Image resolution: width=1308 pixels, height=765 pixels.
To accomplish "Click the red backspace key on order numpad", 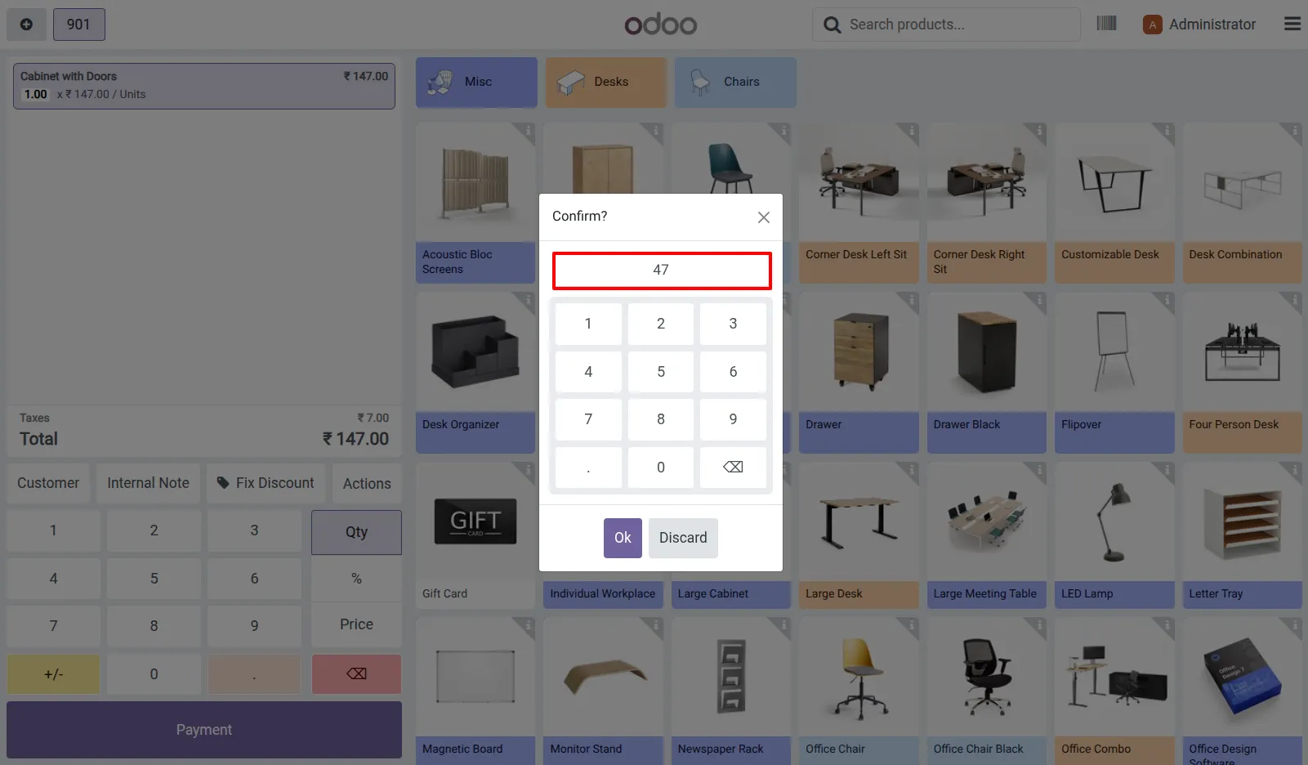I will (x=356, y=673).
